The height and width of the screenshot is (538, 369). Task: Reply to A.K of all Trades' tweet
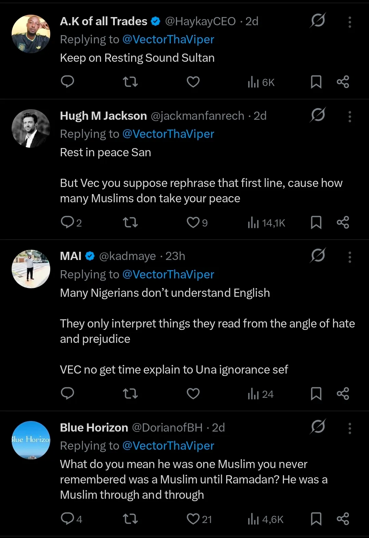[67, 82]
